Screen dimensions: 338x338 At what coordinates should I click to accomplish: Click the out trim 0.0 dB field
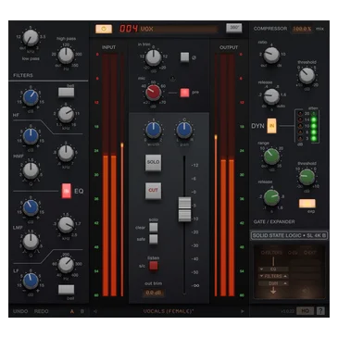pos(154,293)
